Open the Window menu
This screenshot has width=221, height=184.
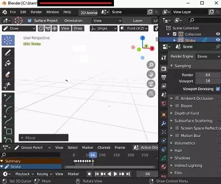point(53,12)
